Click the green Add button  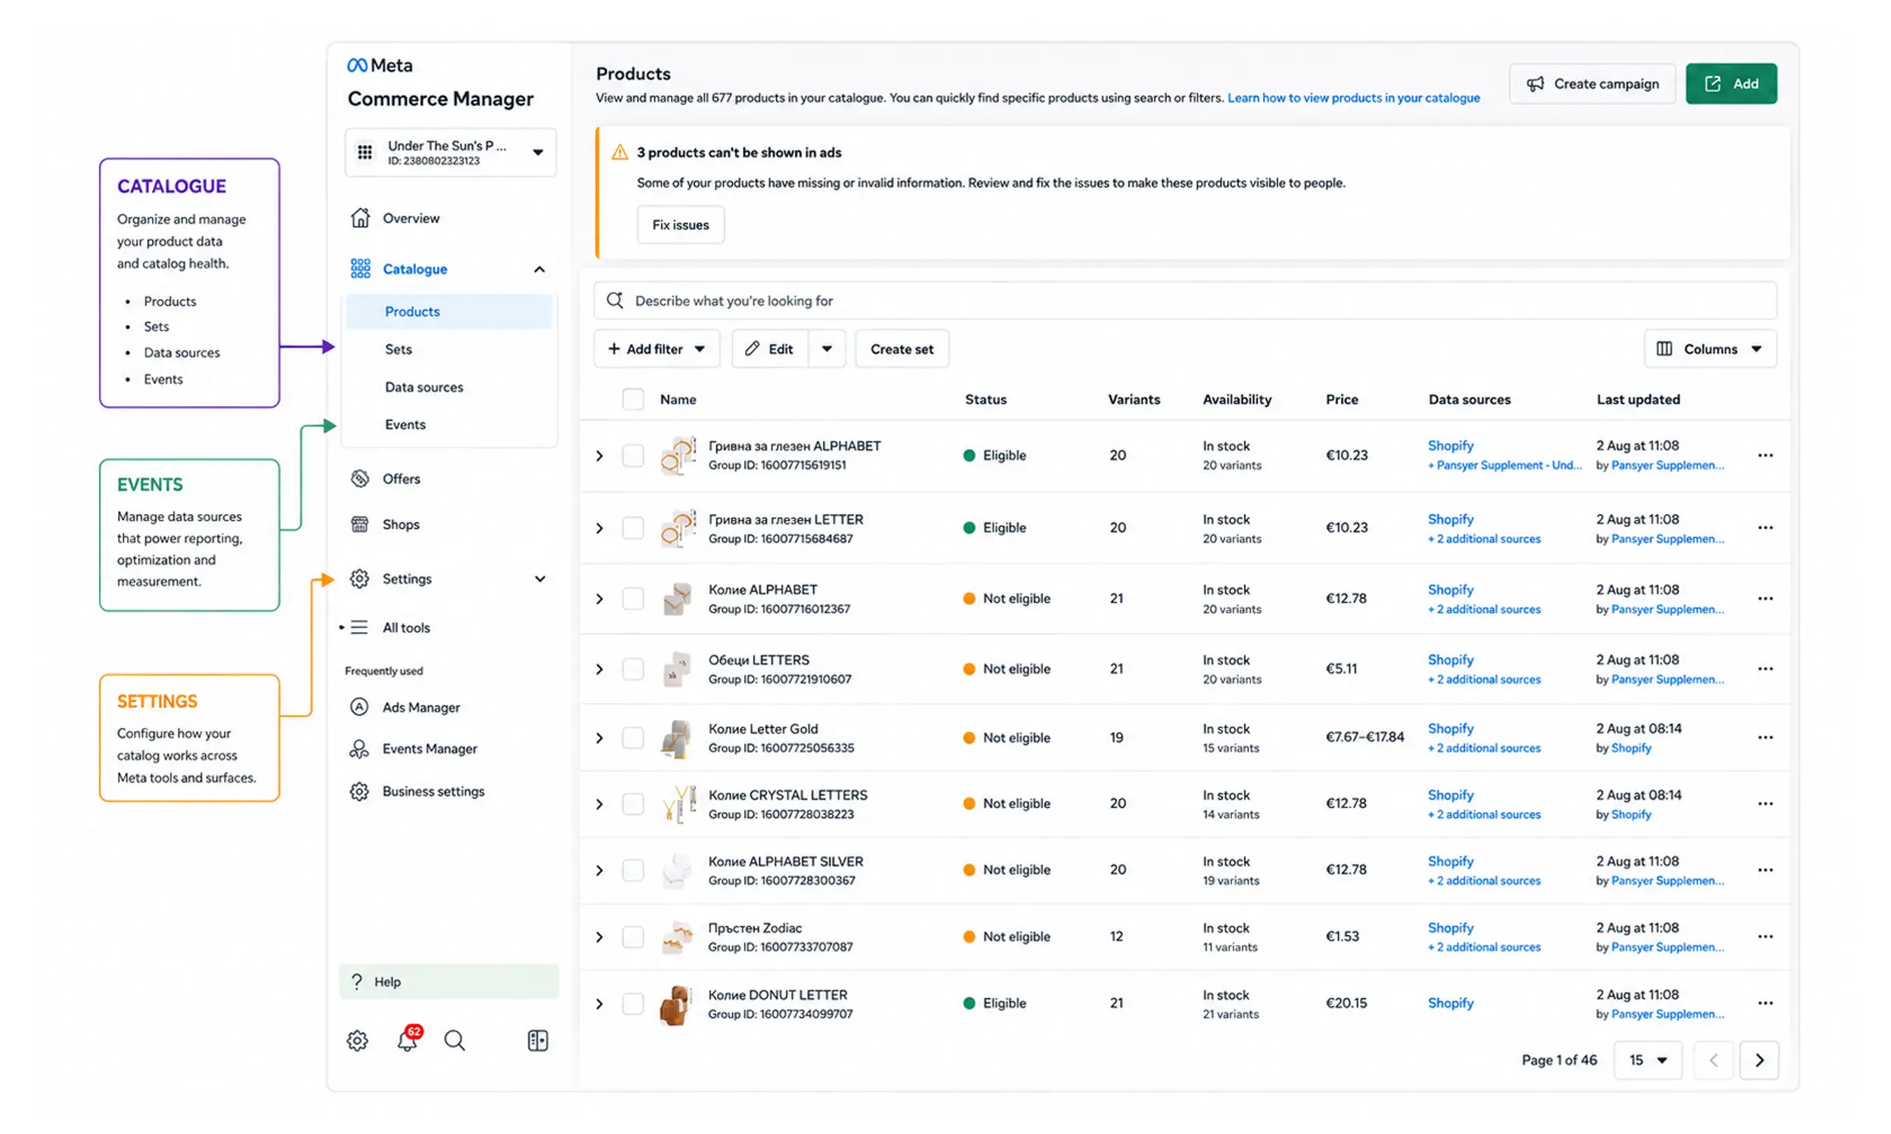tap(1731, 83)
